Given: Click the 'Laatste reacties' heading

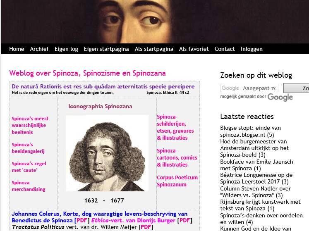Looking at the screenshot, I should pos(247,117).
